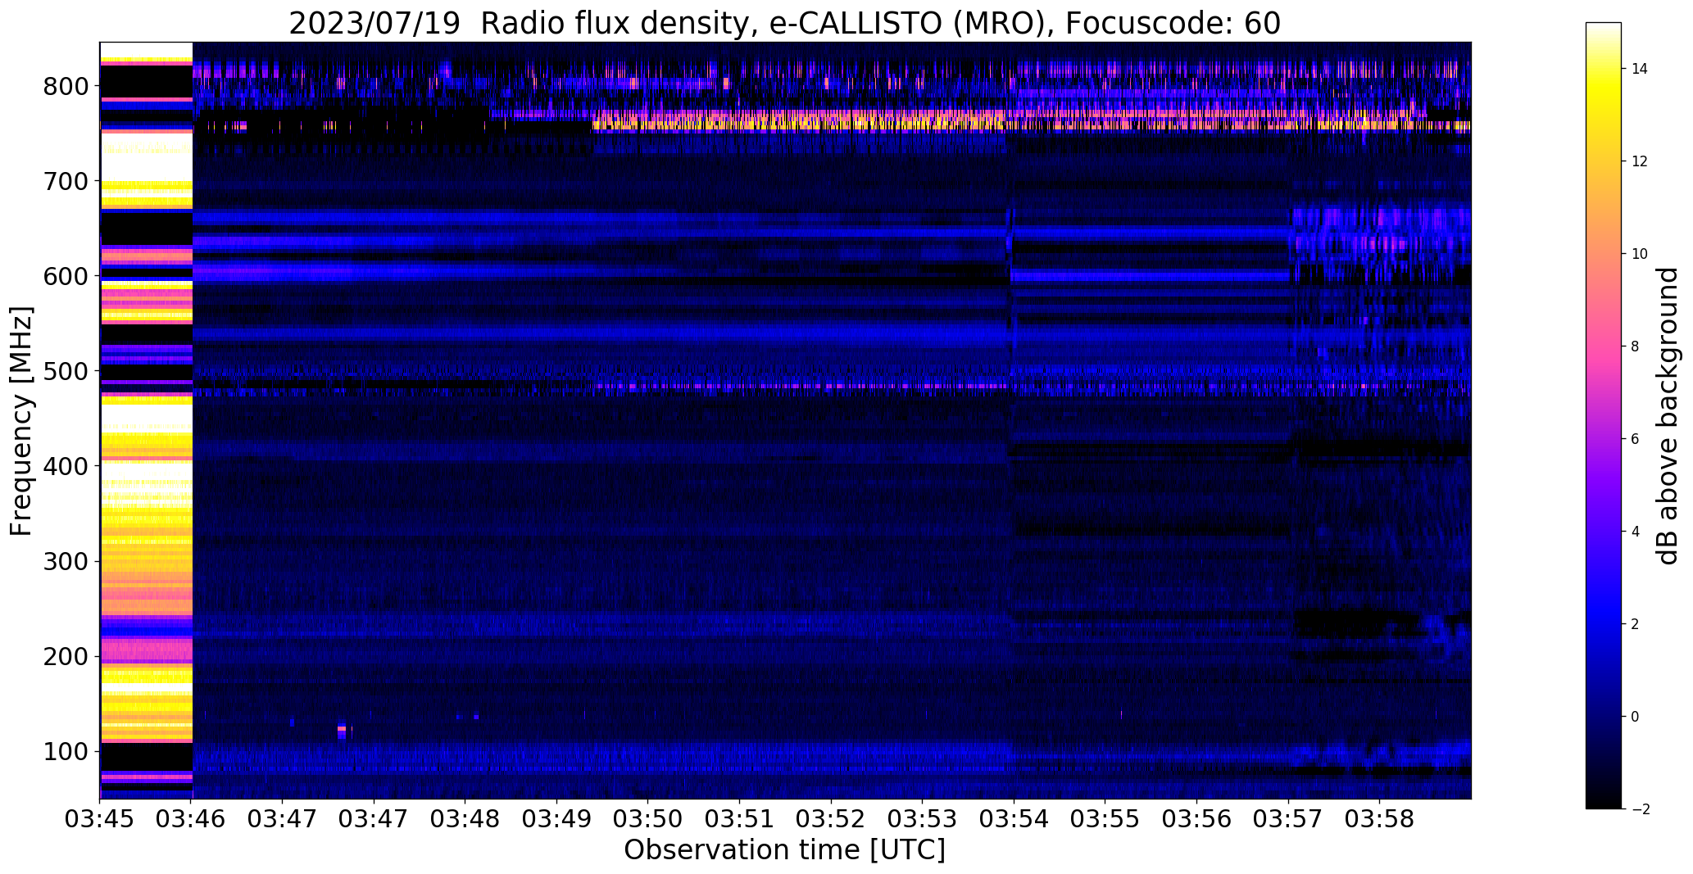Click the 8 colorbar tick label

[x=1636, y=346]
